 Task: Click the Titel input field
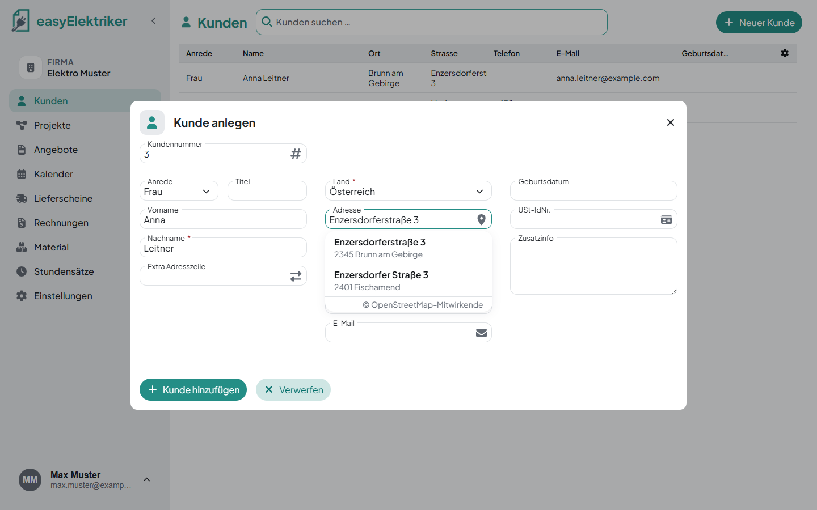point(267,191)
